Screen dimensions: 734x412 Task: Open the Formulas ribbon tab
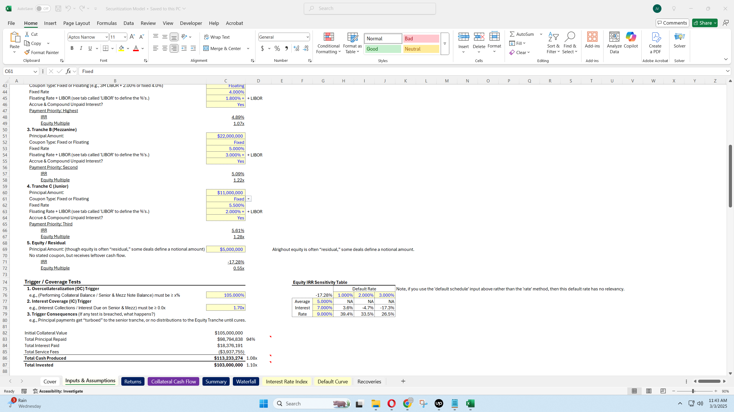coord(107,23)
